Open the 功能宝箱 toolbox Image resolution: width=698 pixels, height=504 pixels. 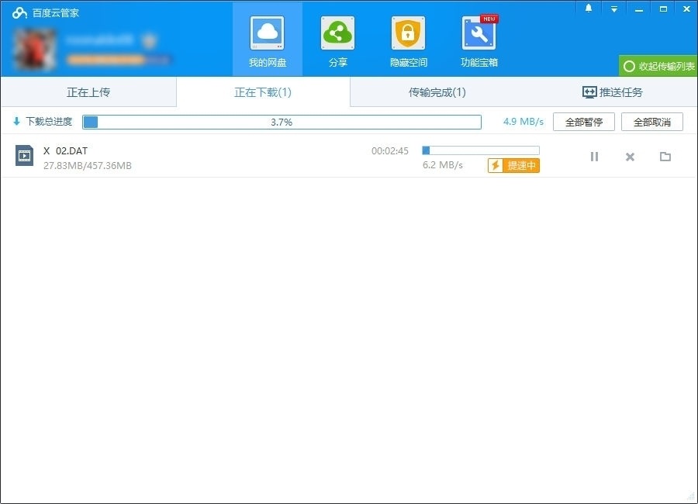click(x=479, y=39)
